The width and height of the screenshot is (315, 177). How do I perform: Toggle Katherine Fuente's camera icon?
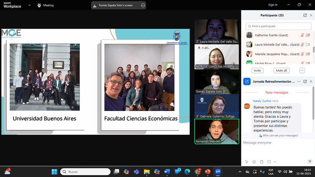(308, 35)
